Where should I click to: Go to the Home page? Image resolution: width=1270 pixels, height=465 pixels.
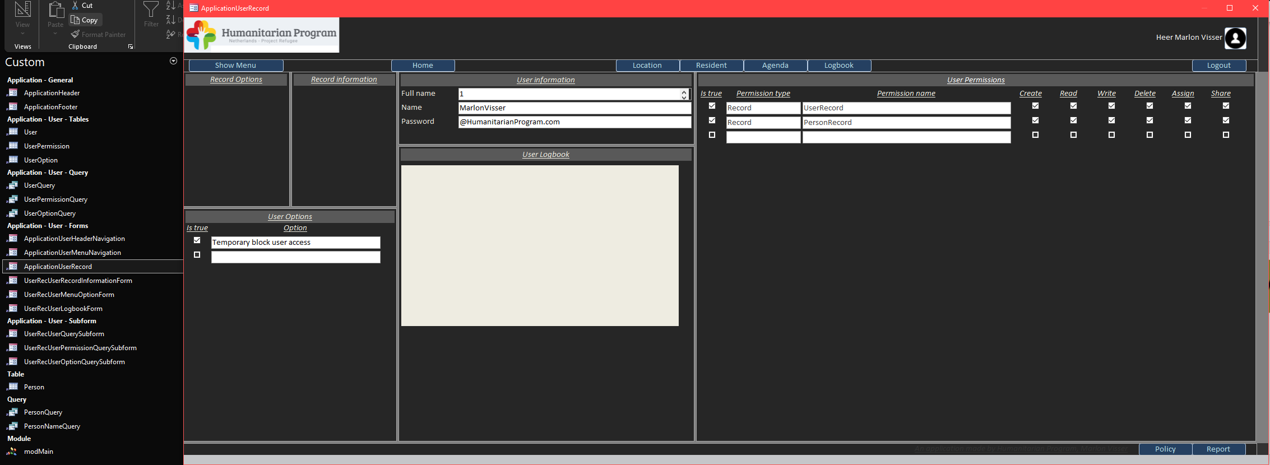tap(423, 66)
